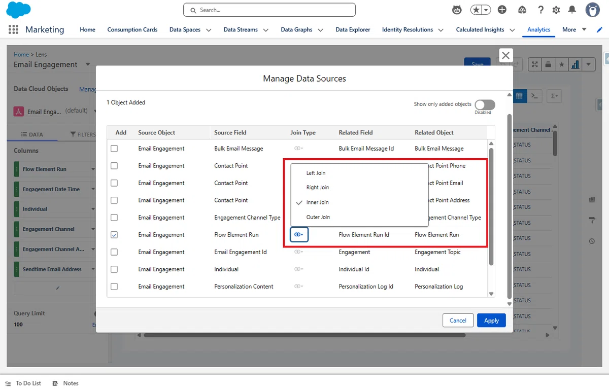Open the To Do List utility item

pyautogui.click(x=23, y=383)
